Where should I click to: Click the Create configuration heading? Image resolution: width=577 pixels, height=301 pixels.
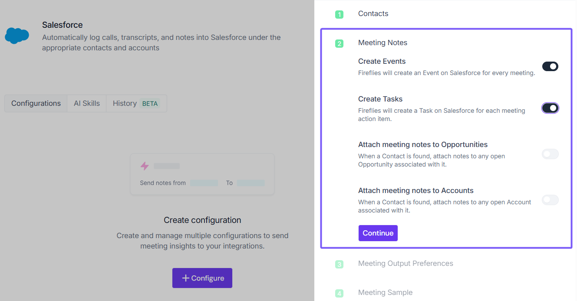click(202, 220)
